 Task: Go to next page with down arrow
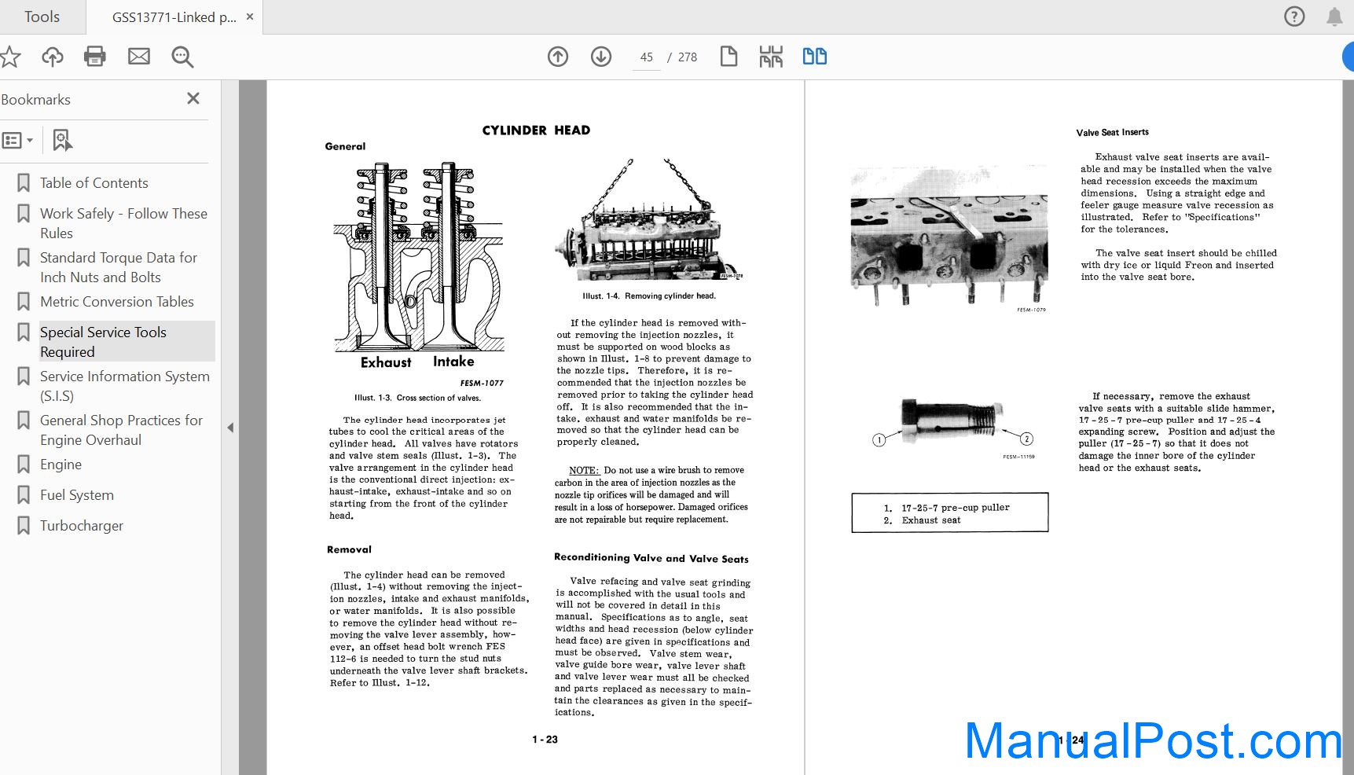coord(601,57)
